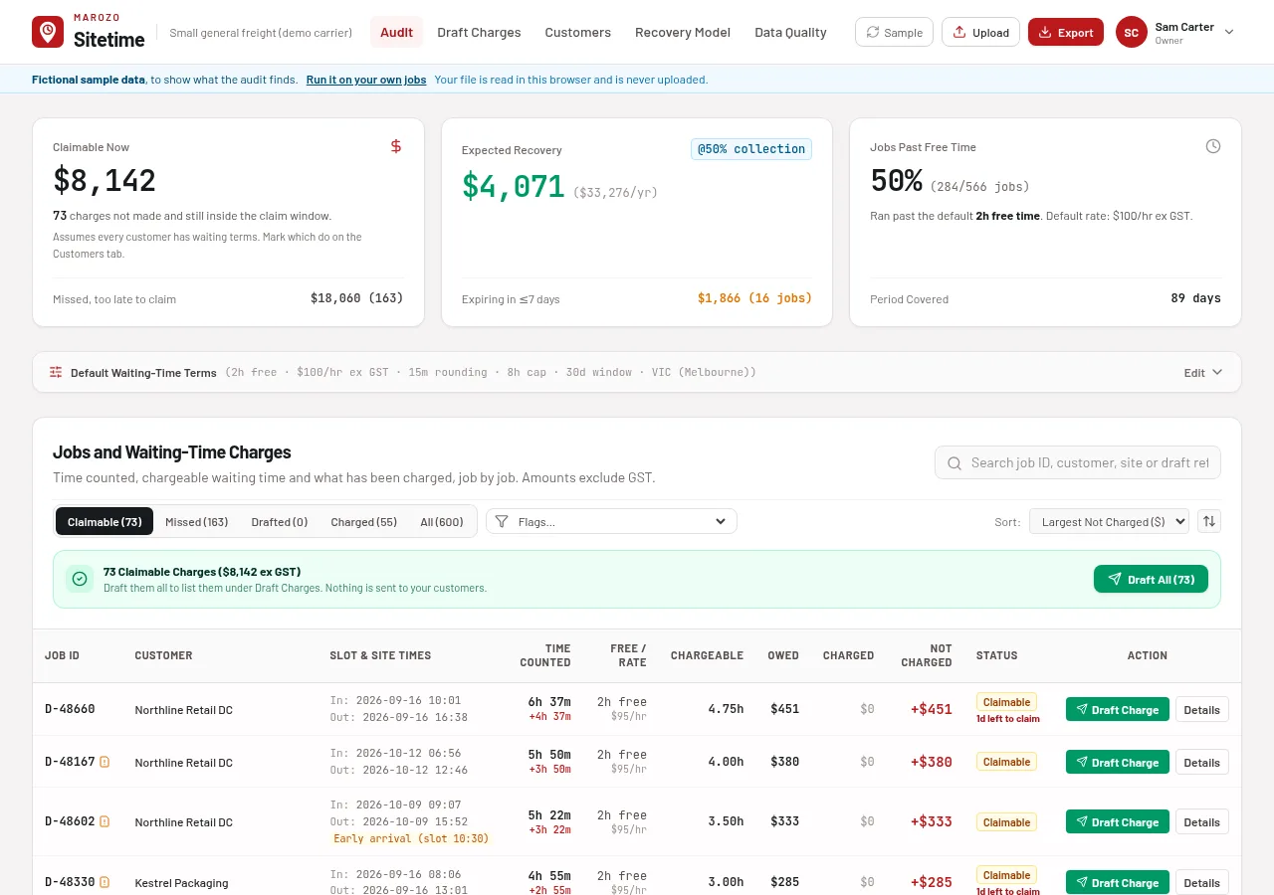
Task: Click the SC user avatar
Action: pyautogui.click(x=1131, y=32)
